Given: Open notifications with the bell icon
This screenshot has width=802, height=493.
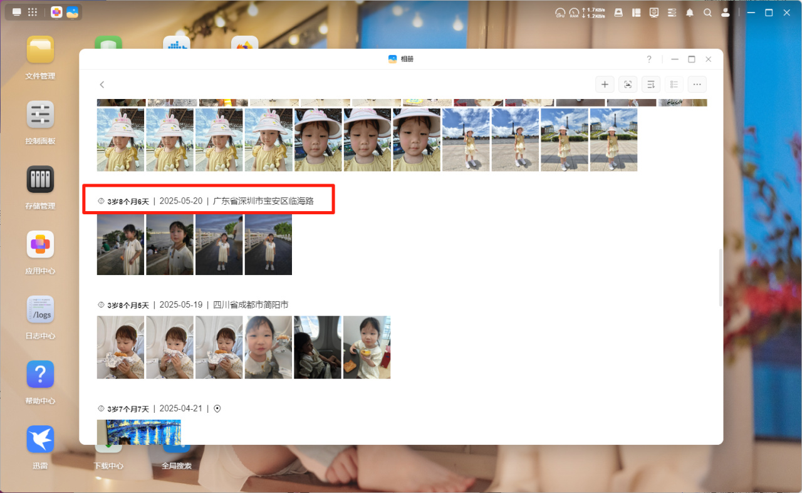Looking at the screenshot, I should [x=690, y=13].
